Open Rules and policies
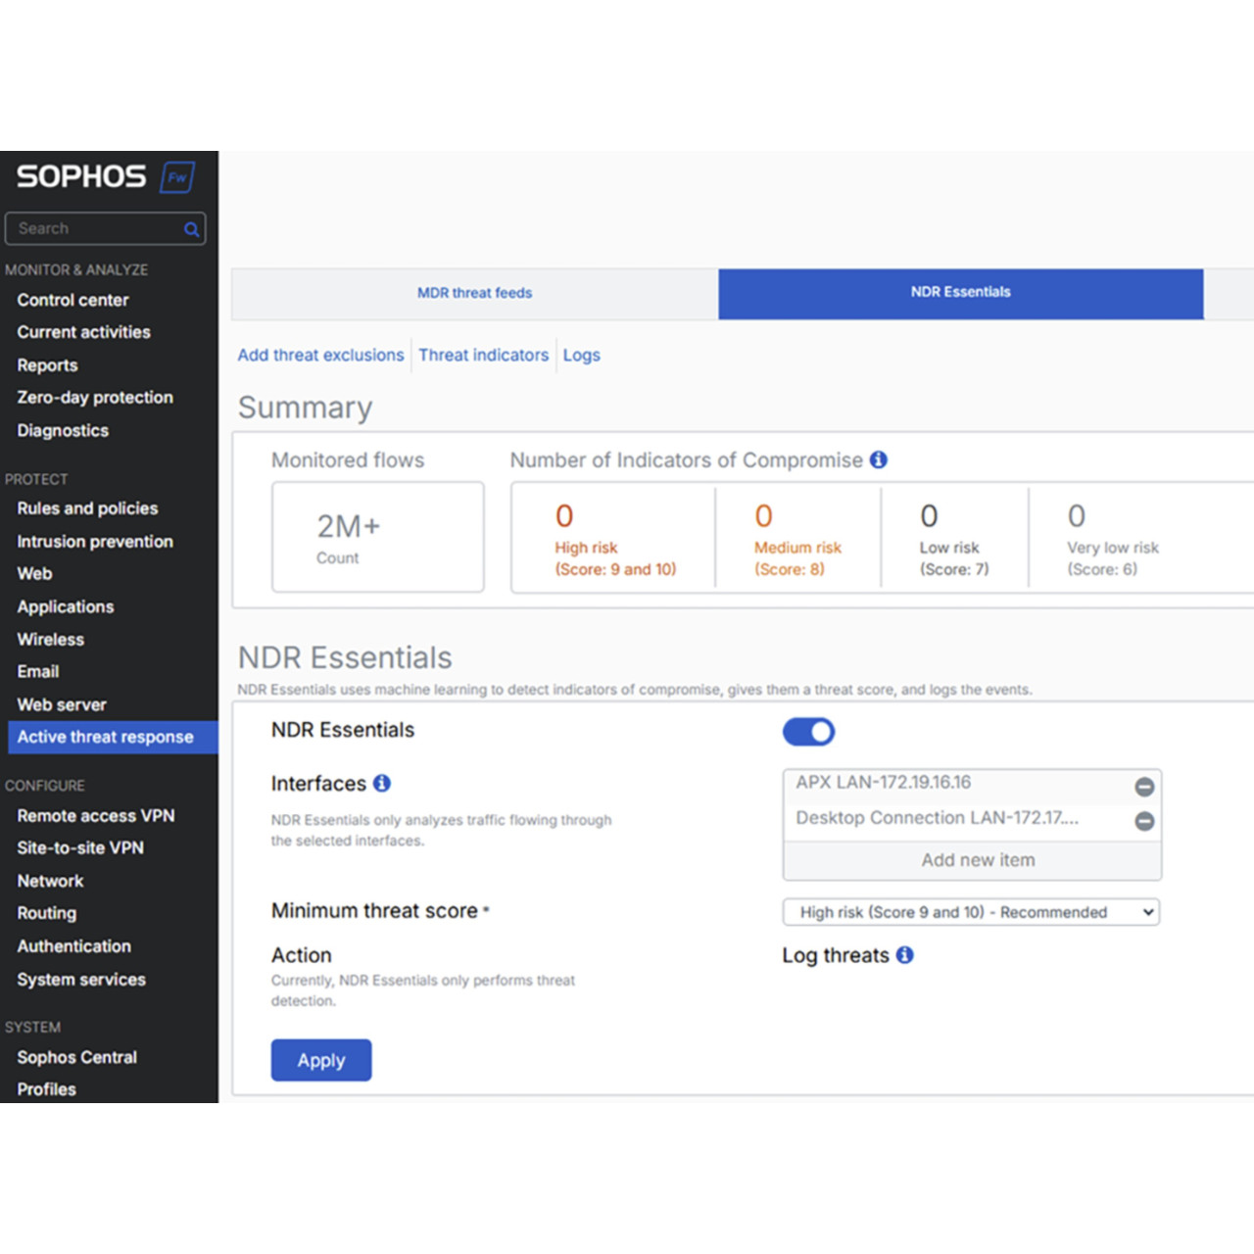The image size is (1254, 1254). 87,508
